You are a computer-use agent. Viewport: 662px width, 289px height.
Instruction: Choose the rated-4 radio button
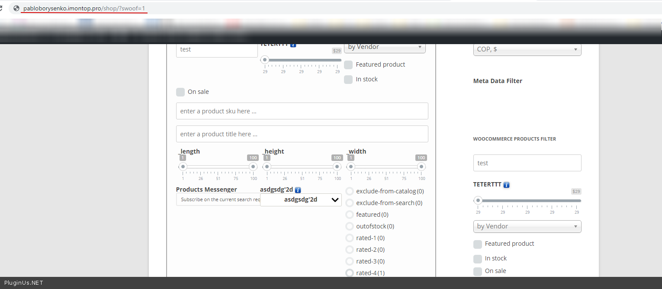(x=350, y=273)
